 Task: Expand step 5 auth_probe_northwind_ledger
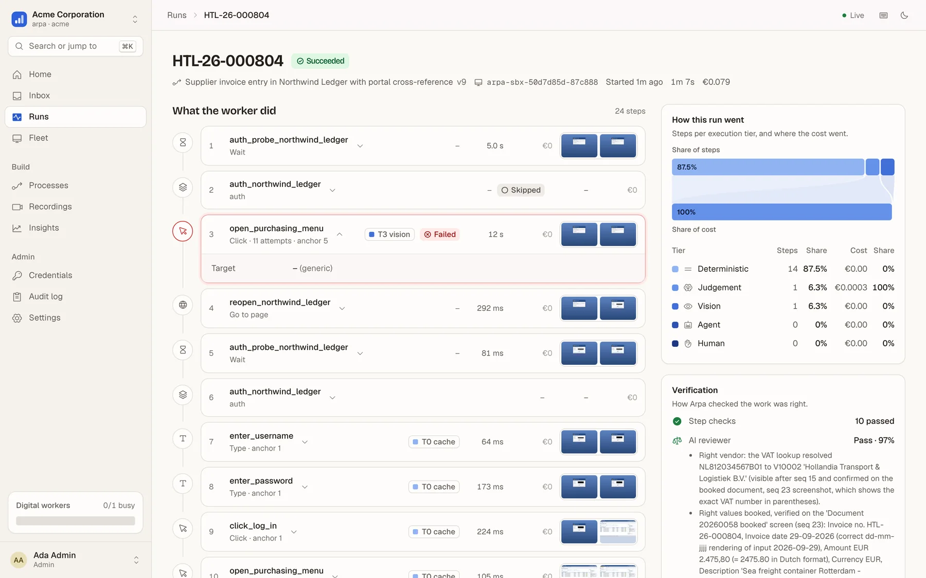pyautogui.click(x=360, y=353)
